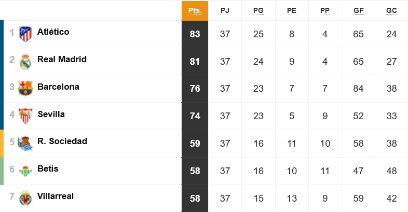Click the Betis club crest
This screenshot has width=408, height=212.
[25, 171]
